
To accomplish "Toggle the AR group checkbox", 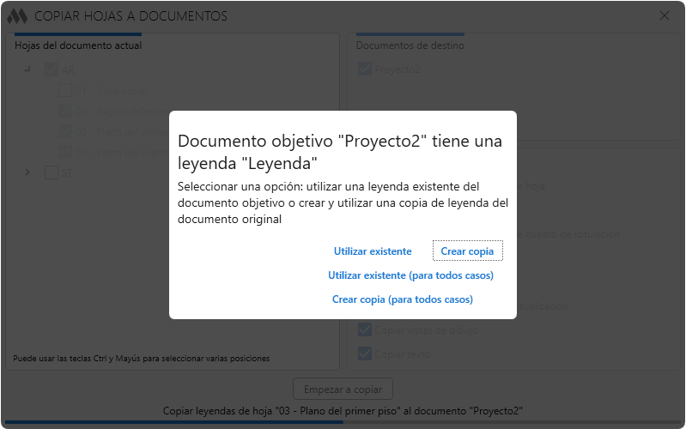I will tap(51, 69).
